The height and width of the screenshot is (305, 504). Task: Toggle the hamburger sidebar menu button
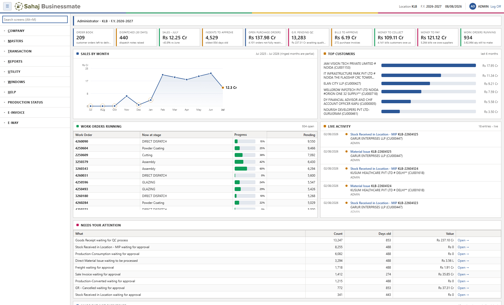point(7,6)
